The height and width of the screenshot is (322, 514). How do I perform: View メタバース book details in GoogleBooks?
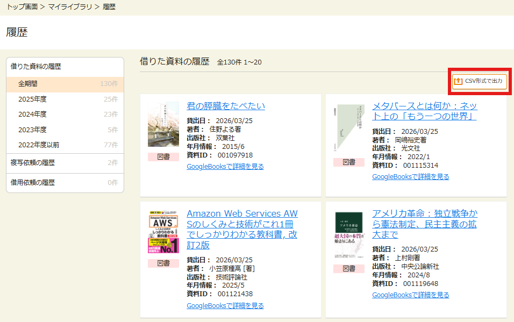(x=410, y=176)
